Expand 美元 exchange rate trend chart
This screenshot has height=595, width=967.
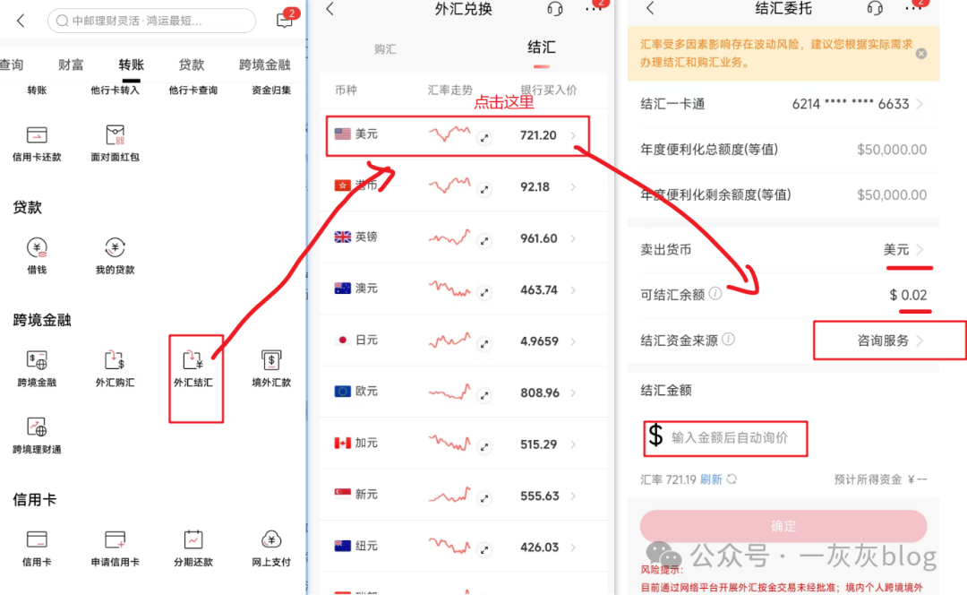[x=484, y=138]
